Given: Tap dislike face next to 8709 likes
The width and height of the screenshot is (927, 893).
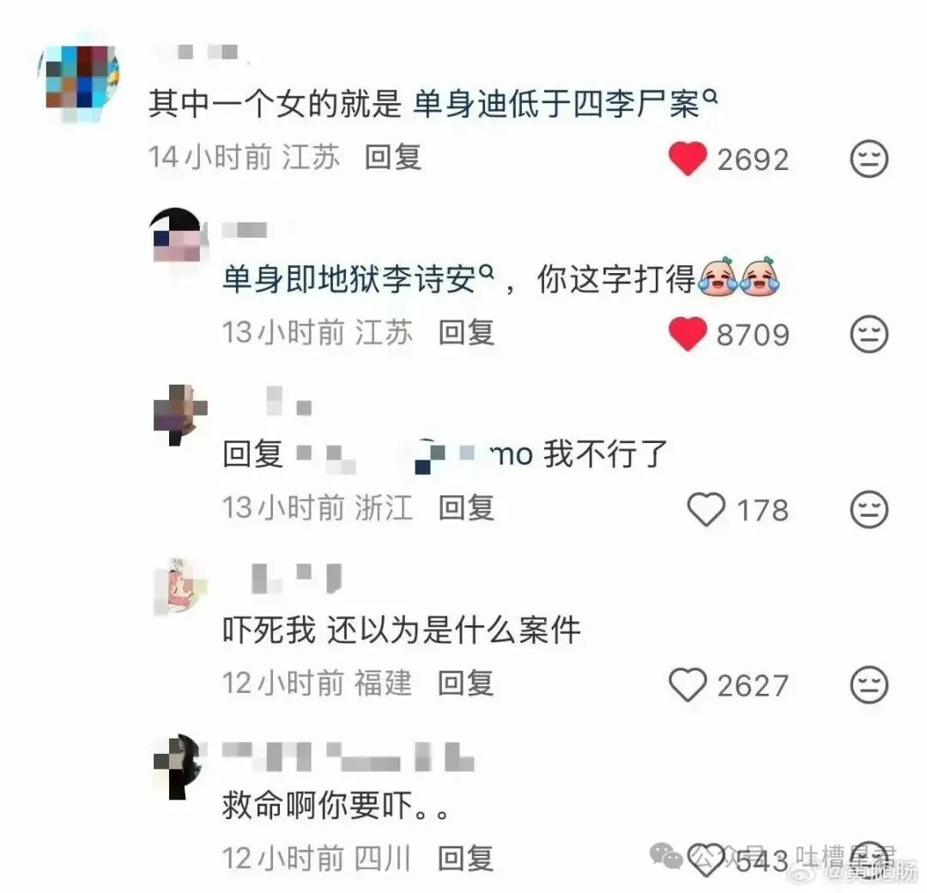Looking at the screenshot, I should coord(869,333).
